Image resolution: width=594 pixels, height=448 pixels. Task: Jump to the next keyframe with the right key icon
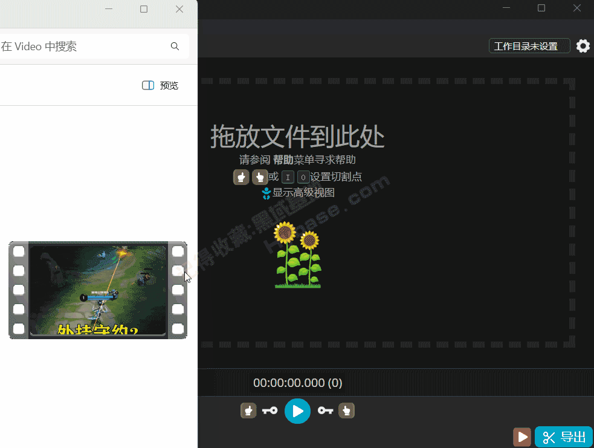tap(325, 411)
